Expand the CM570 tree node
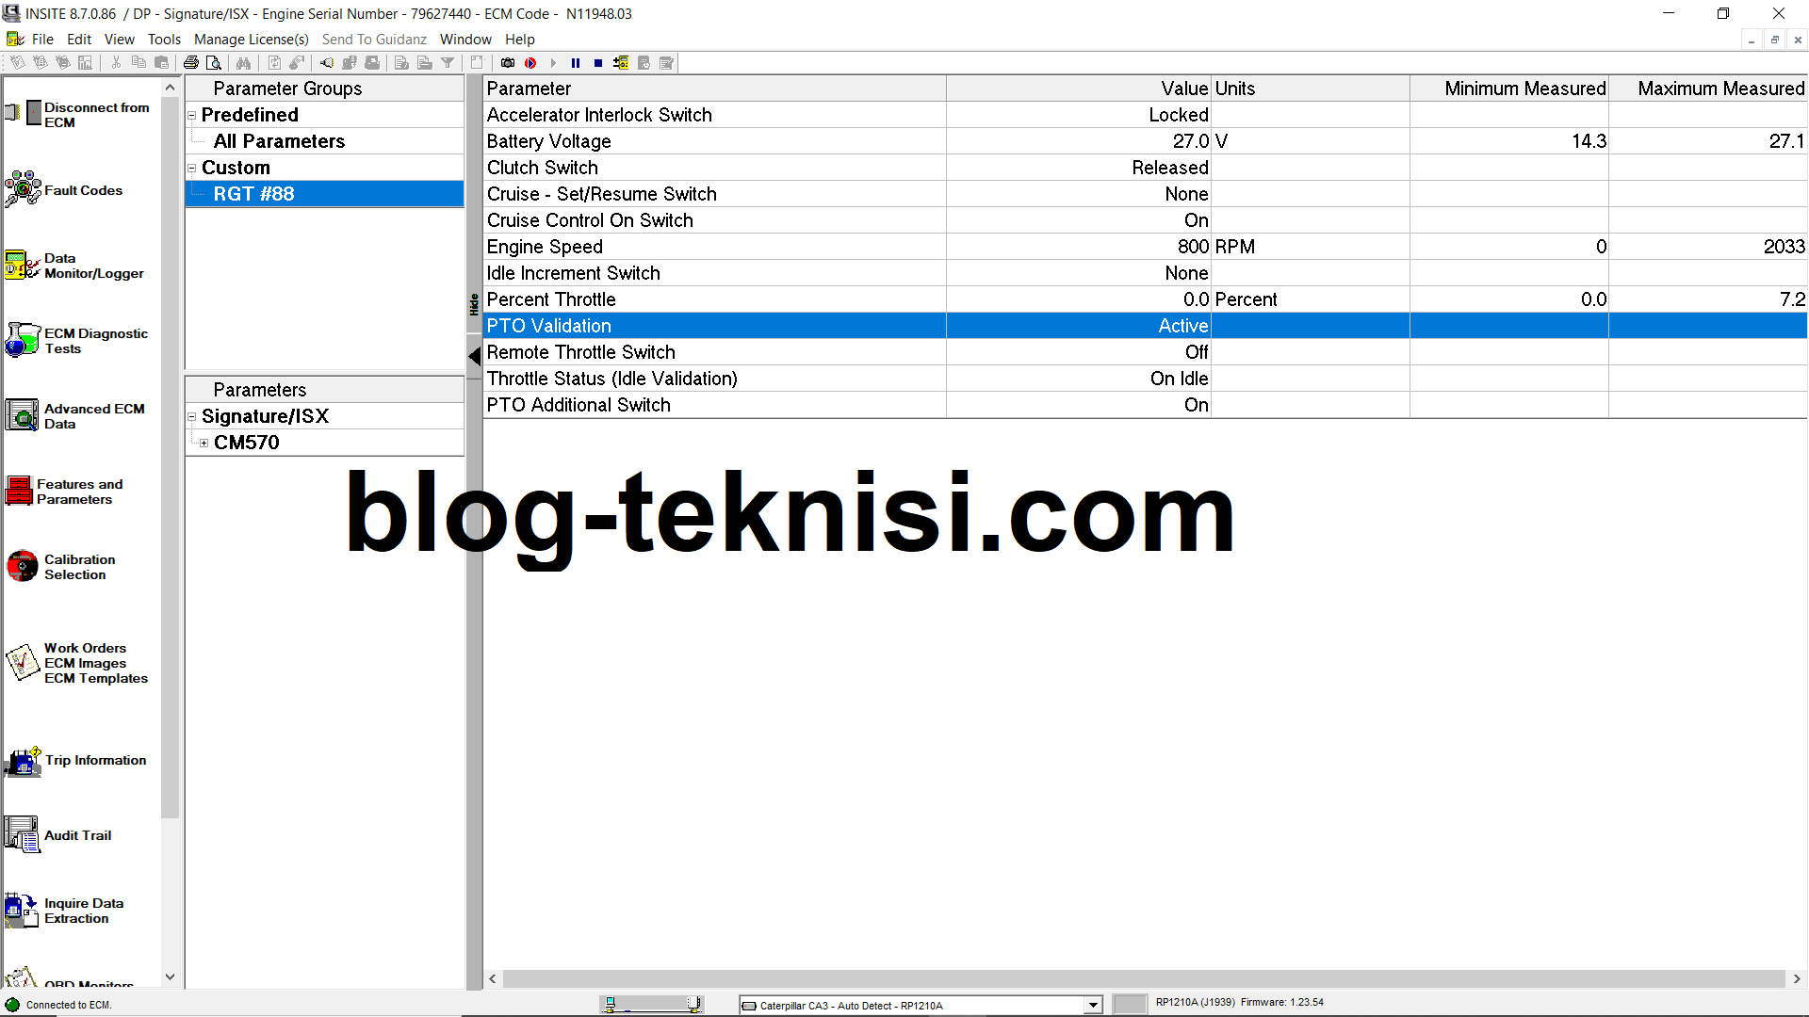 tap(204, 442)
